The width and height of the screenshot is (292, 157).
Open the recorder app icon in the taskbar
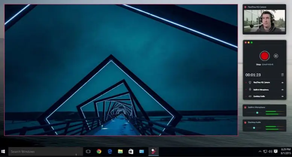tap(153, 151)
